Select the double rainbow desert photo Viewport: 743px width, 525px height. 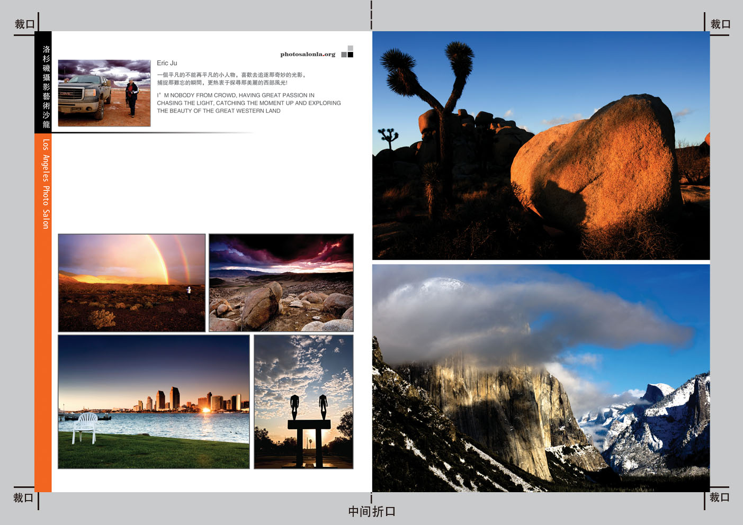point(131,283)
